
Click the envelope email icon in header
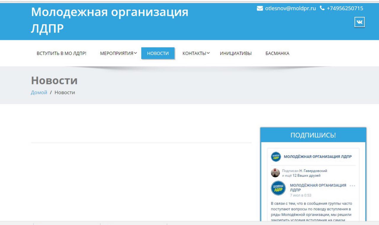pos(260,8)
